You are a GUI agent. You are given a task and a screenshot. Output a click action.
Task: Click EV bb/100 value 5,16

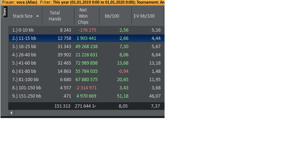(156, 30)
